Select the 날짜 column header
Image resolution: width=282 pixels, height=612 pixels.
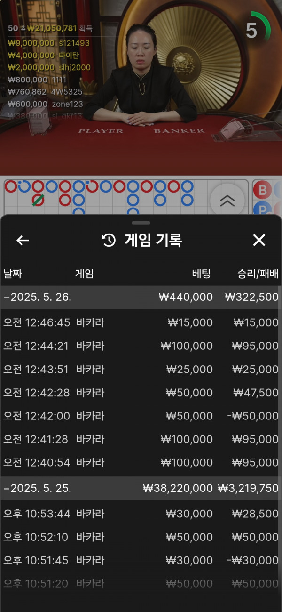(13, 274)
